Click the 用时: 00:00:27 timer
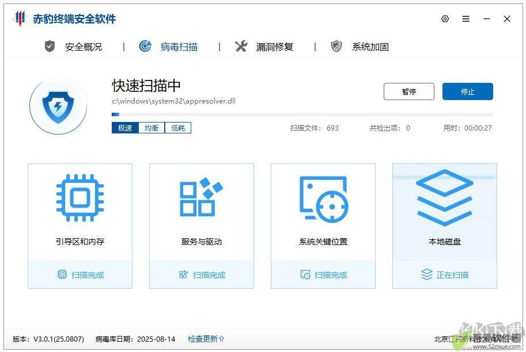 point(468,128)
